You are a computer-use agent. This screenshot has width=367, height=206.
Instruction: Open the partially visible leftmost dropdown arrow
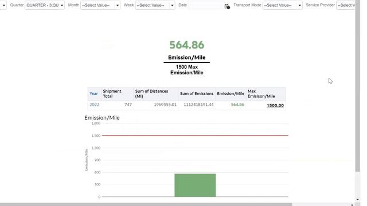pos(3,5)
